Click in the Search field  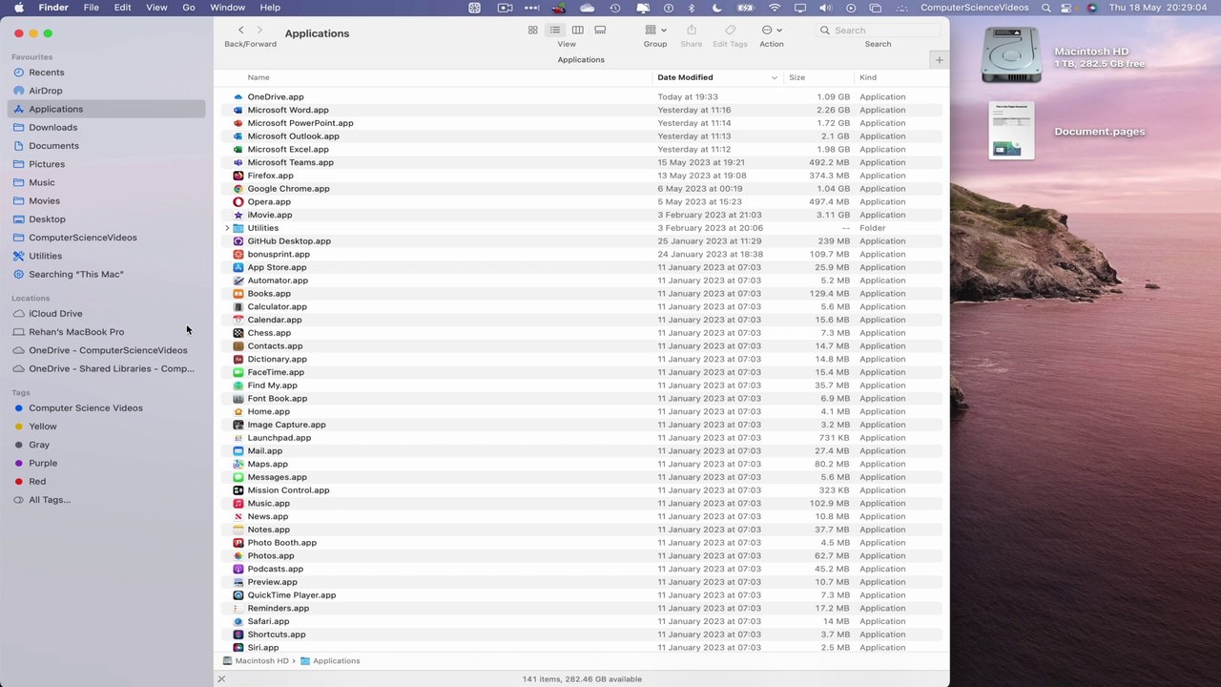click(878, 30)
